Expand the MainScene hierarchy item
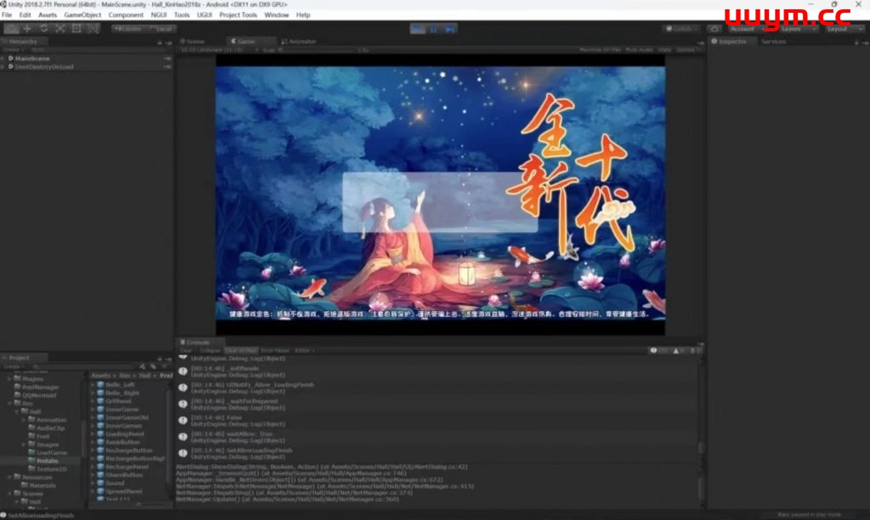 point(3,58)
